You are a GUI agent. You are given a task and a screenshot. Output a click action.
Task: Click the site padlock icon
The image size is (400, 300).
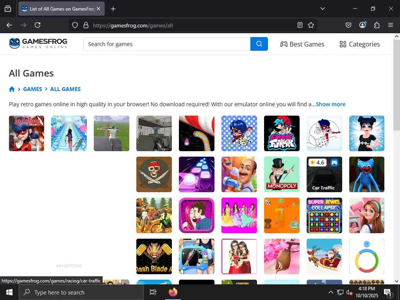[86, 25]
